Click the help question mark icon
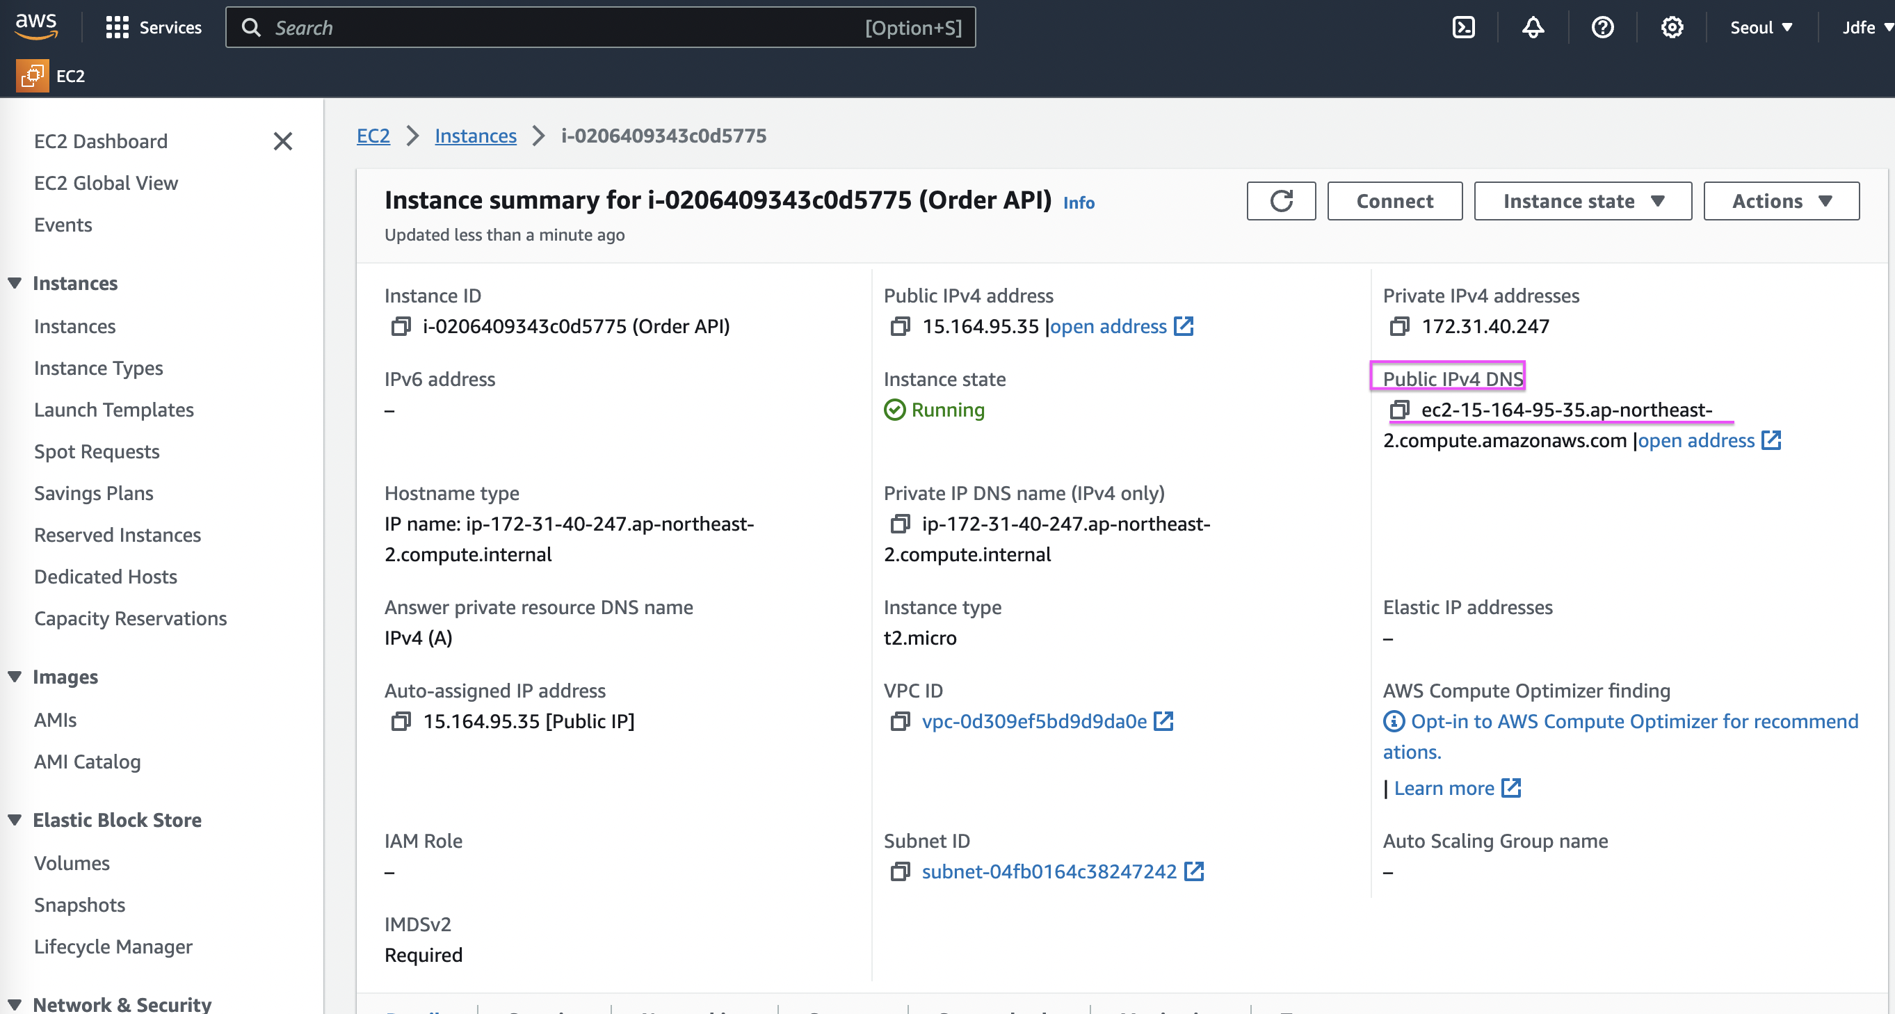This screenshot has height=1014, width=1895. click(x=1602, y=27)
